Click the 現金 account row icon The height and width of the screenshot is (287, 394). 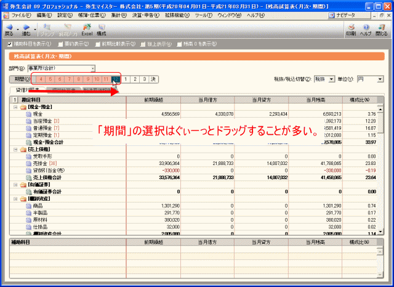point(28,114)
